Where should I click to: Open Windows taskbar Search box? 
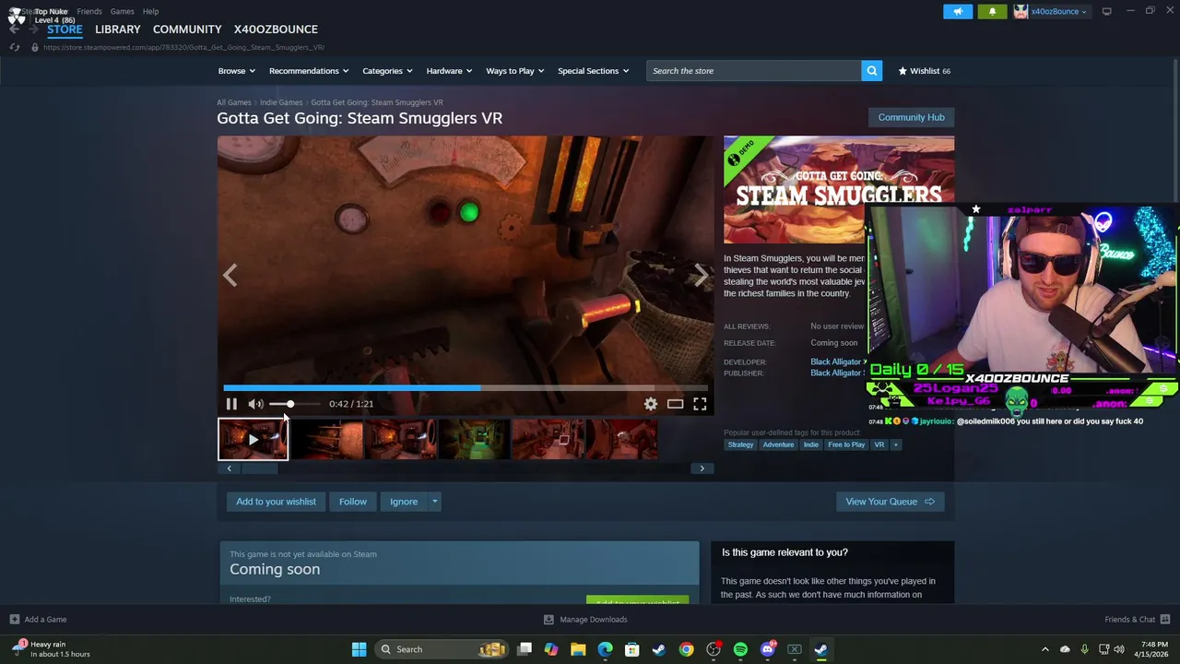point(442,649)
